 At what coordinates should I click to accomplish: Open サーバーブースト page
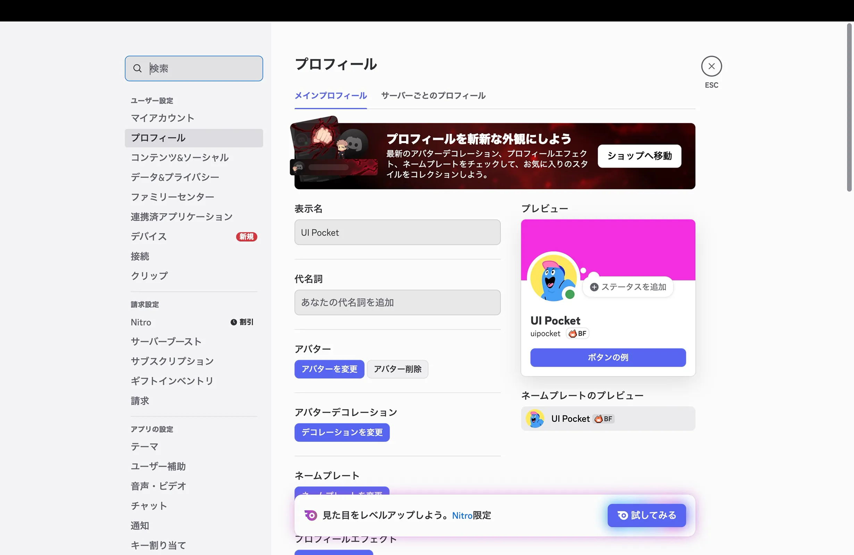tap(194, 342)
